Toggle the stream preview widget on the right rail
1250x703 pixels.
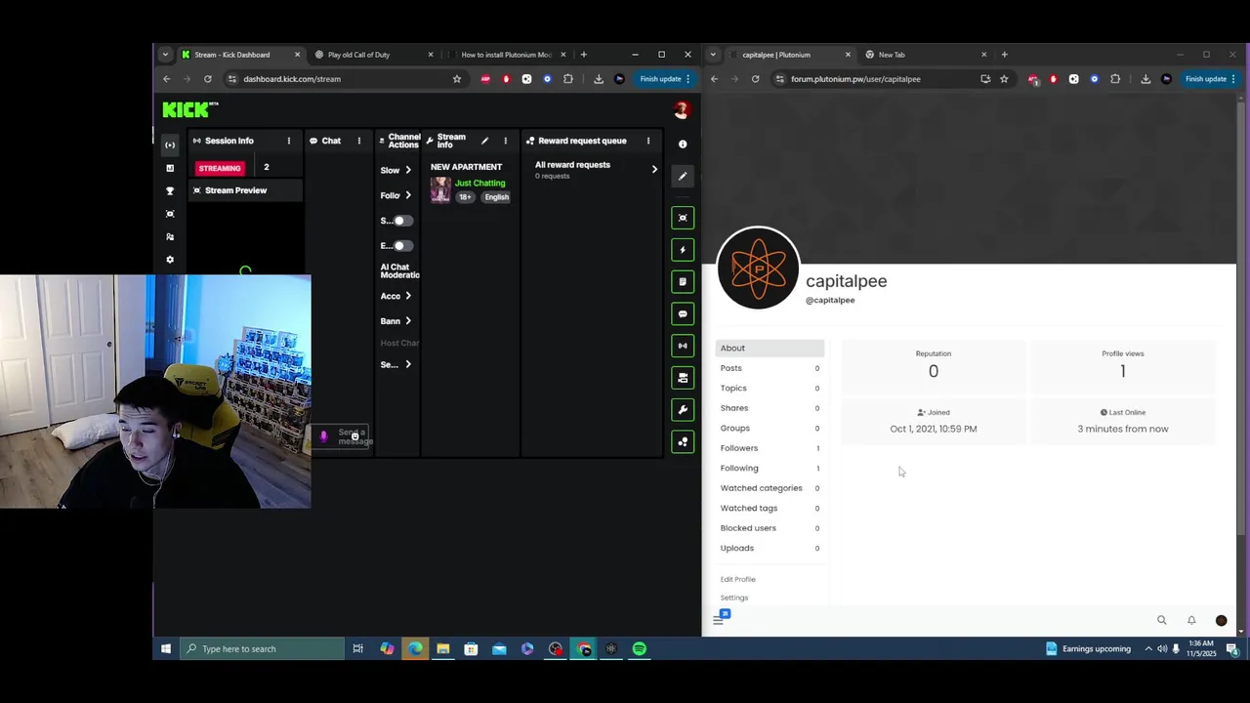coord(683,218)
